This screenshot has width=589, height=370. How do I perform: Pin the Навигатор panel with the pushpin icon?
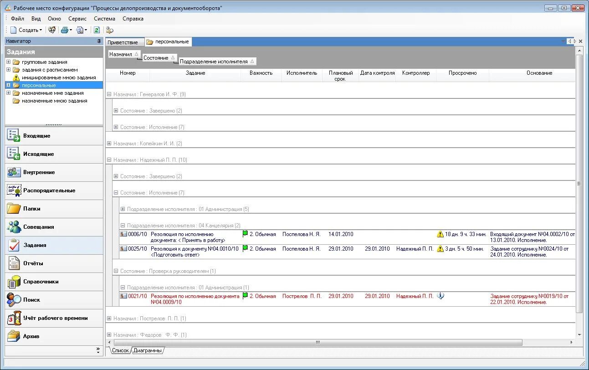pos(99,41)
